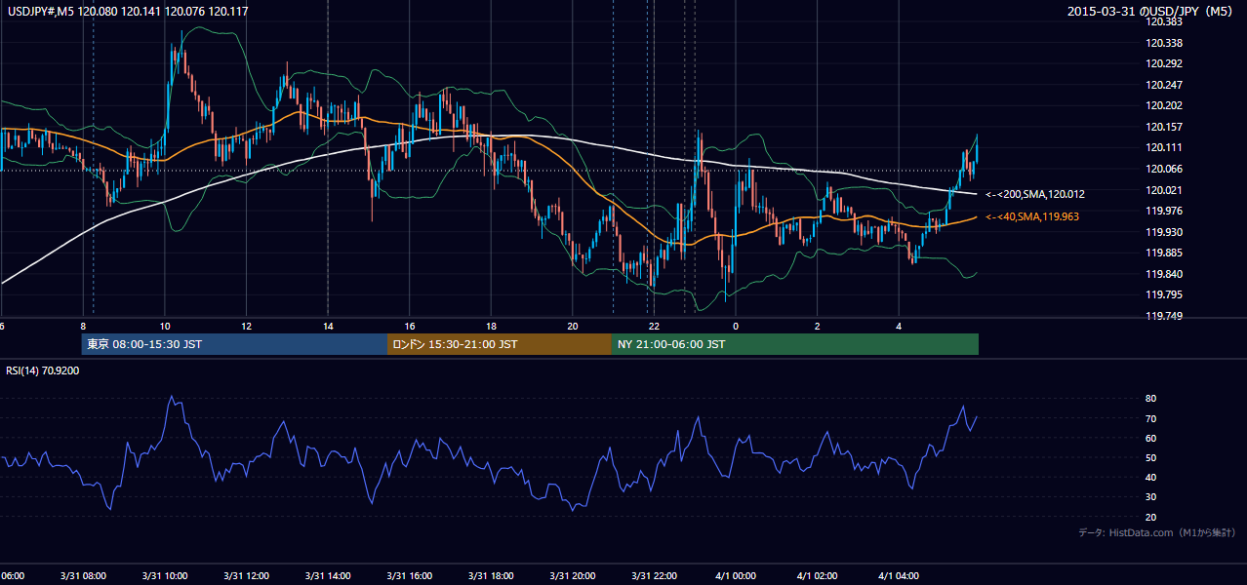The width and height of the screenshot is (1247, 585).
Task: Click price level 119.795 on price axis
Action: 1163,294
